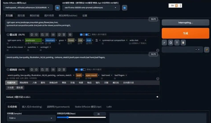Copy the positive prompt keywords

(x=59, y=34)
